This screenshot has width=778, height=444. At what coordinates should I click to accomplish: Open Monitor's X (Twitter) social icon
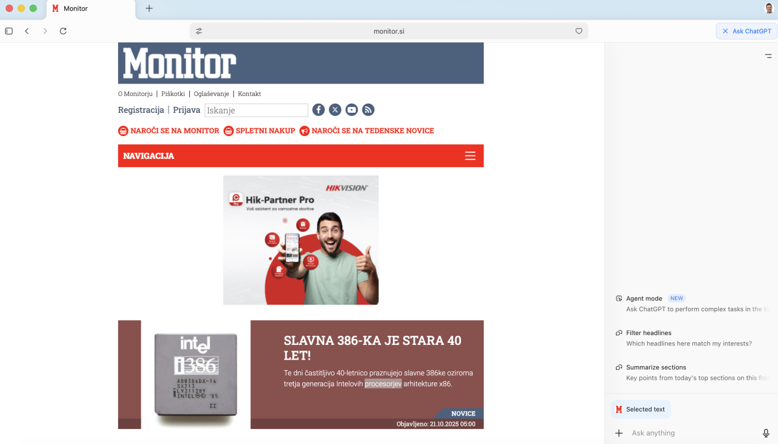pyautogui.click(x=335, y=110)
